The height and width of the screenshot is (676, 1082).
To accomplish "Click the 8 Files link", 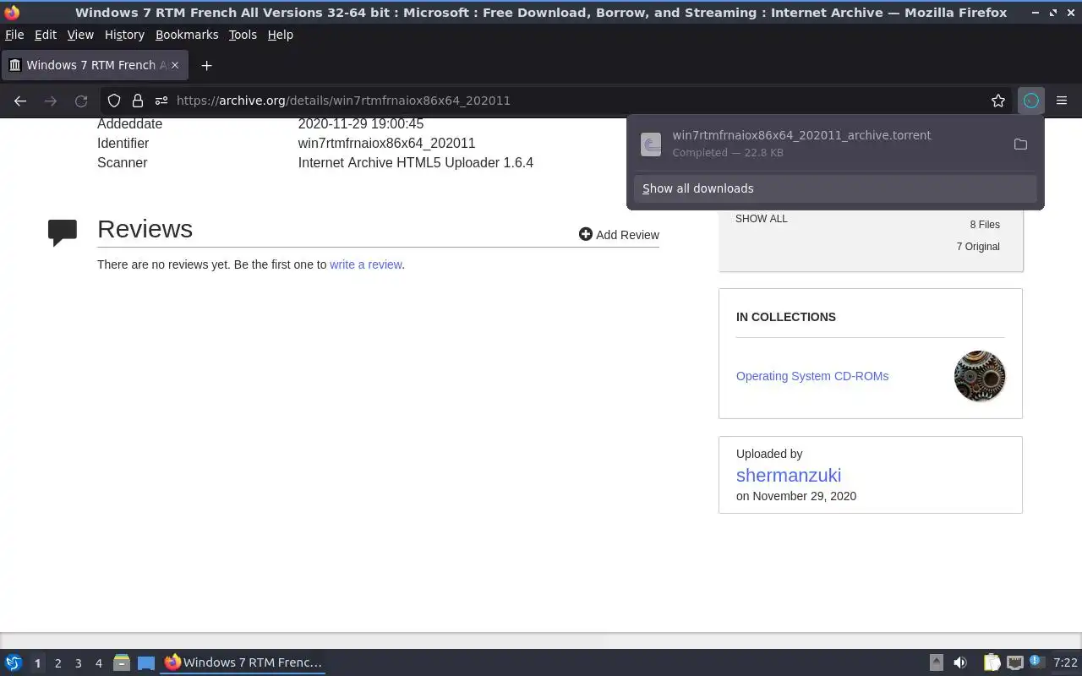I will [985, 225].
